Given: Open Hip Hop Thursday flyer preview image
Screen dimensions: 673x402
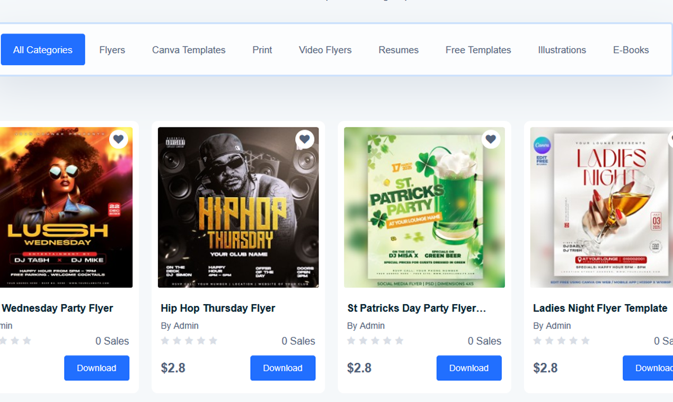Looking at the screenshot, I should (x=238, y=207).
